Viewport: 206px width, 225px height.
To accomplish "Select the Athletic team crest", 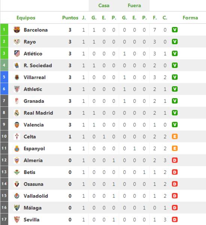I will point(17,89).
